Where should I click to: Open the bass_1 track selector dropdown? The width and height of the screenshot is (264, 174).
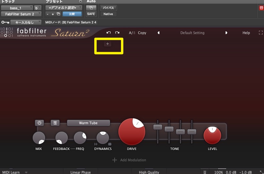coord(16,8)
